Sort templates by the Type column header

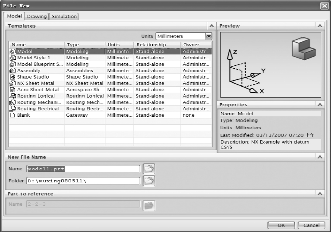(x=85, y=45)
